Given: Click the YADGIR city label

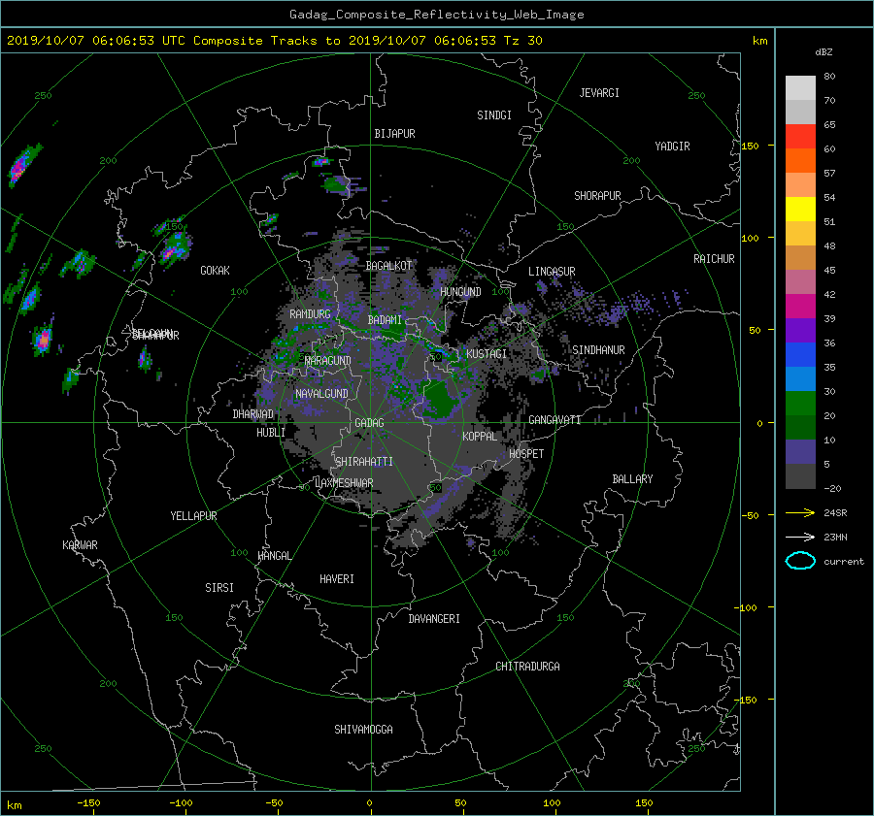Looking at the screenshot, I should [x=672, y=147].
